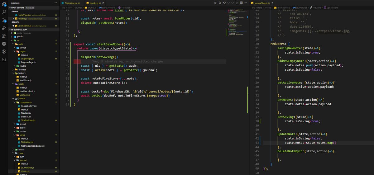This screenshot has width=374, height=175.
Task: Open useForm.js file
Action: 25,95
